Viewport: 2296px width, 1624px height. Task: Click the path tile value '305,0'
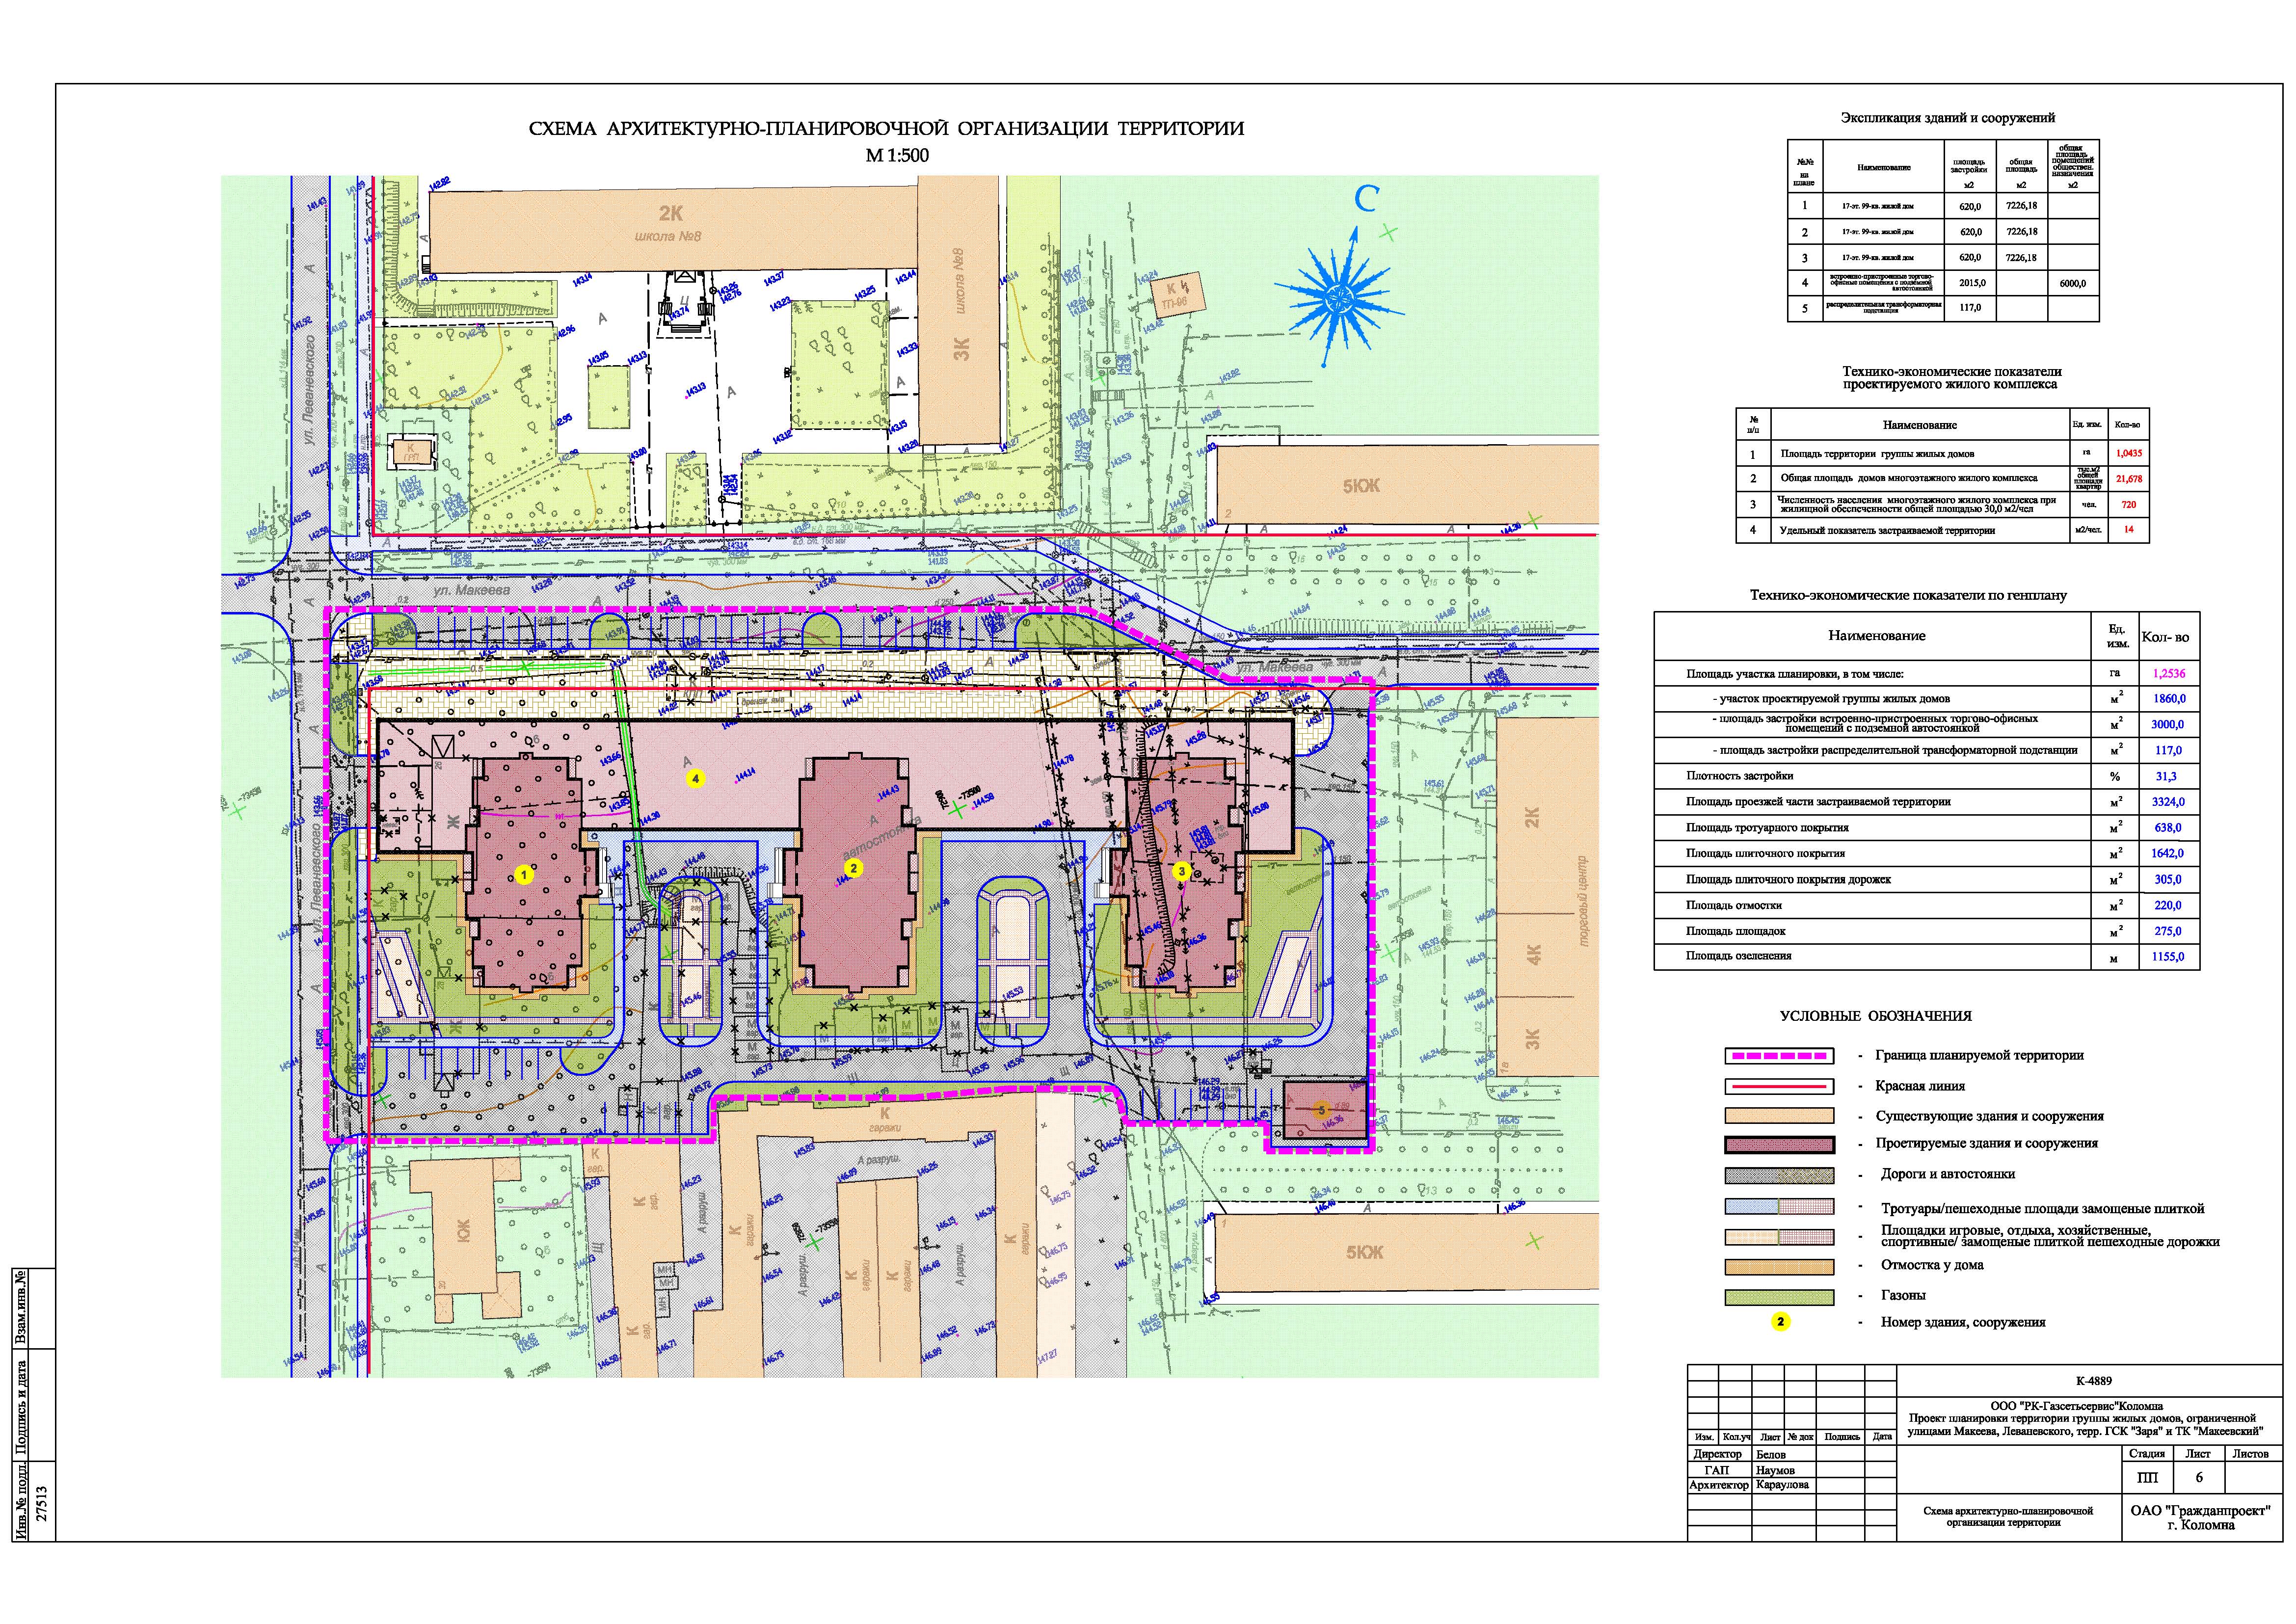coord(2168,880)
